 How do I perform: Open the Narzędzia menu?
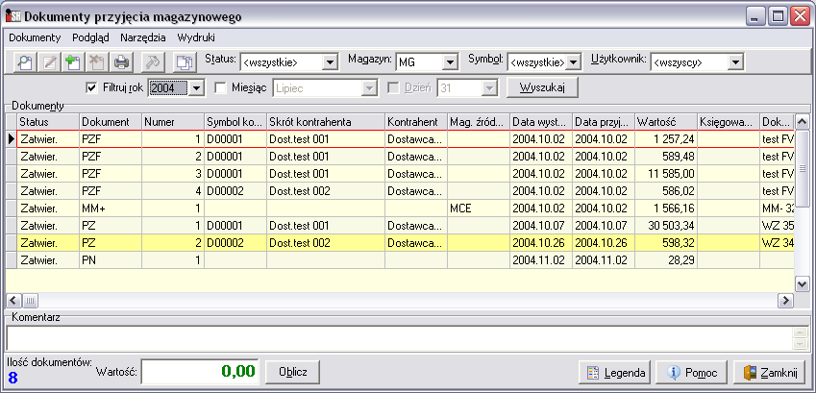143,37
